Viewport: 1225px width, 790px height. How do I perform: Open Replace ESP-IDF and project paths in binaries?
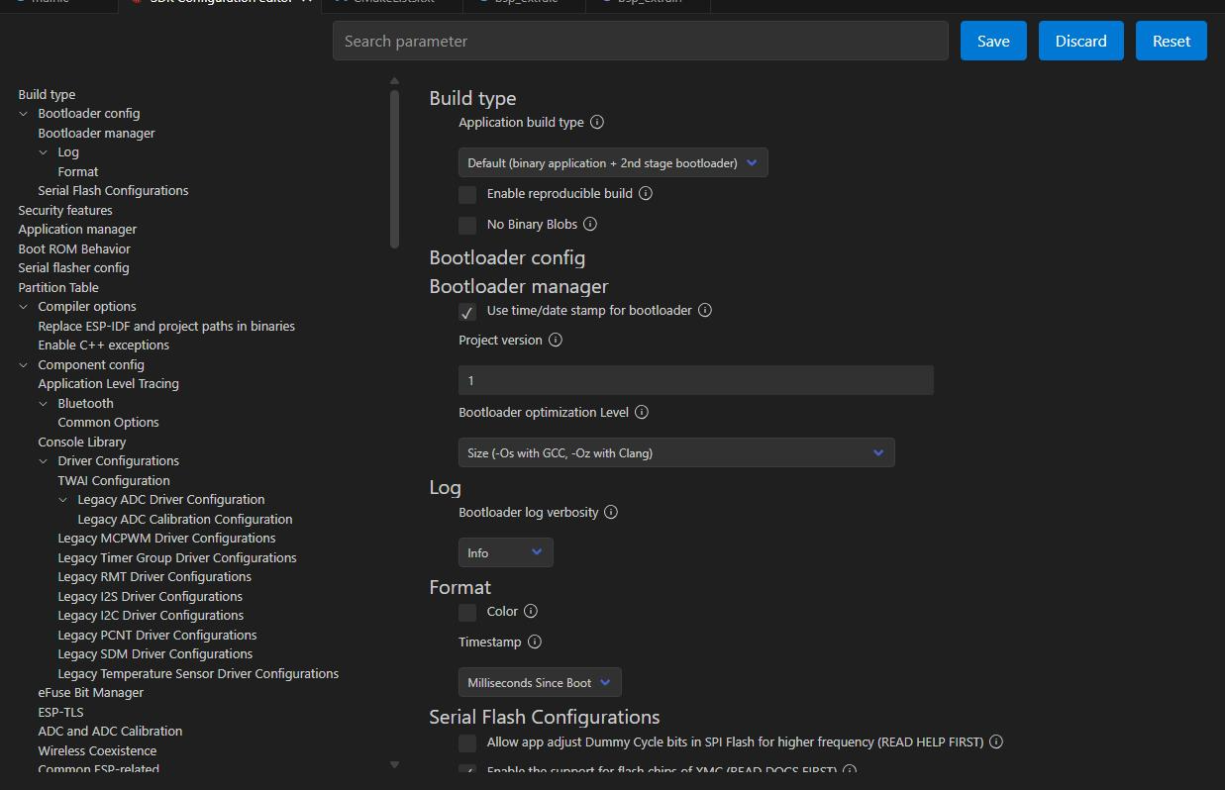166,326
